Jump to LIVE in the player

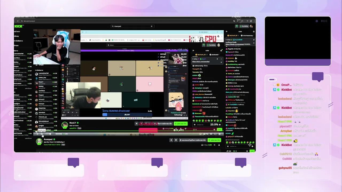(66, 134)
